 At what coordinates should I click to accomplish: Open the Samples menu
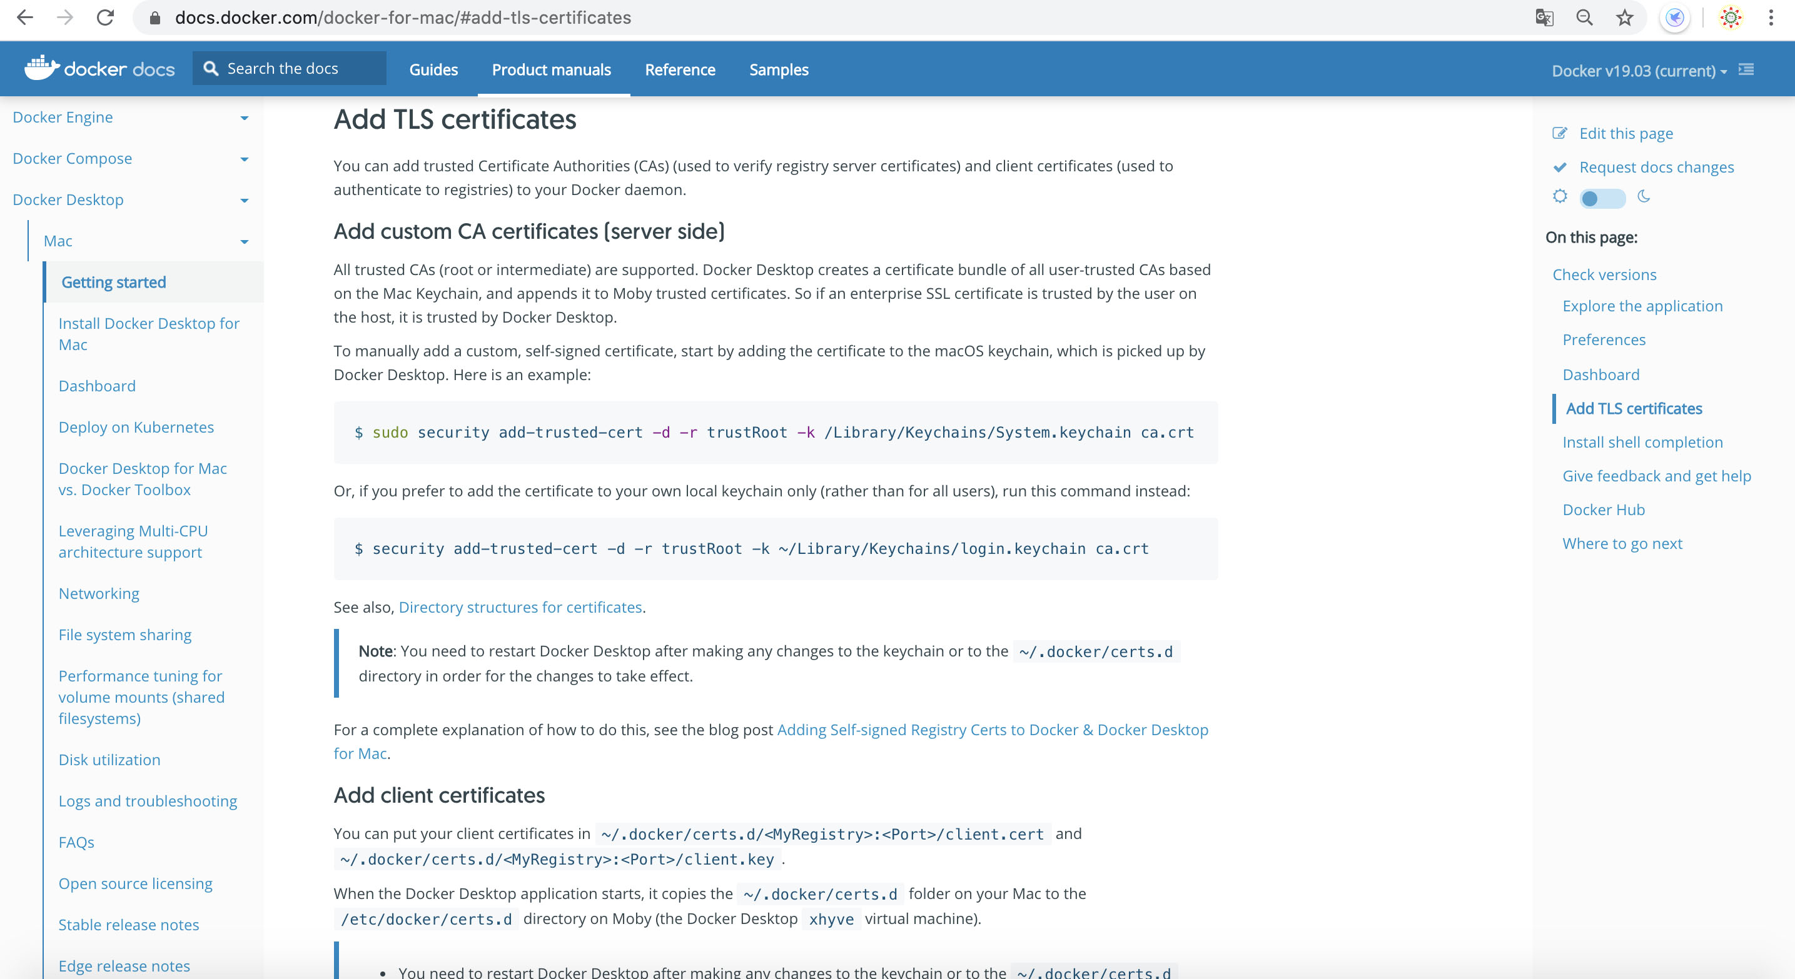[778, 69]
